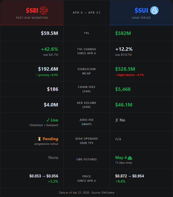Click the 'was $518.7M' note
The height and width of the screenshot is (197, 173).
point(123,55)
